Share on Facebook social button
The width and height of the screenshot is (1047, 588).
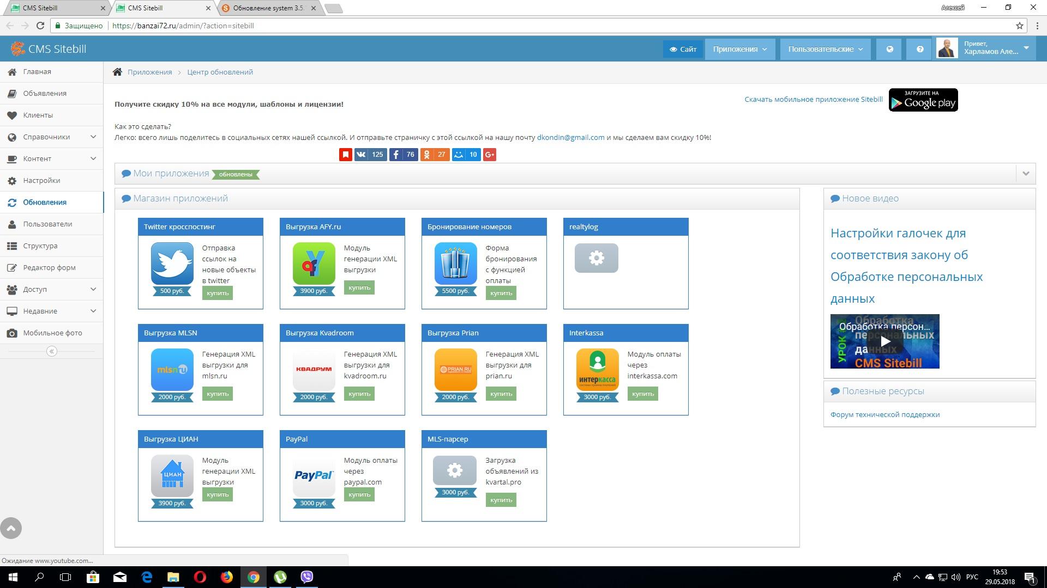(x=404, y=155)
